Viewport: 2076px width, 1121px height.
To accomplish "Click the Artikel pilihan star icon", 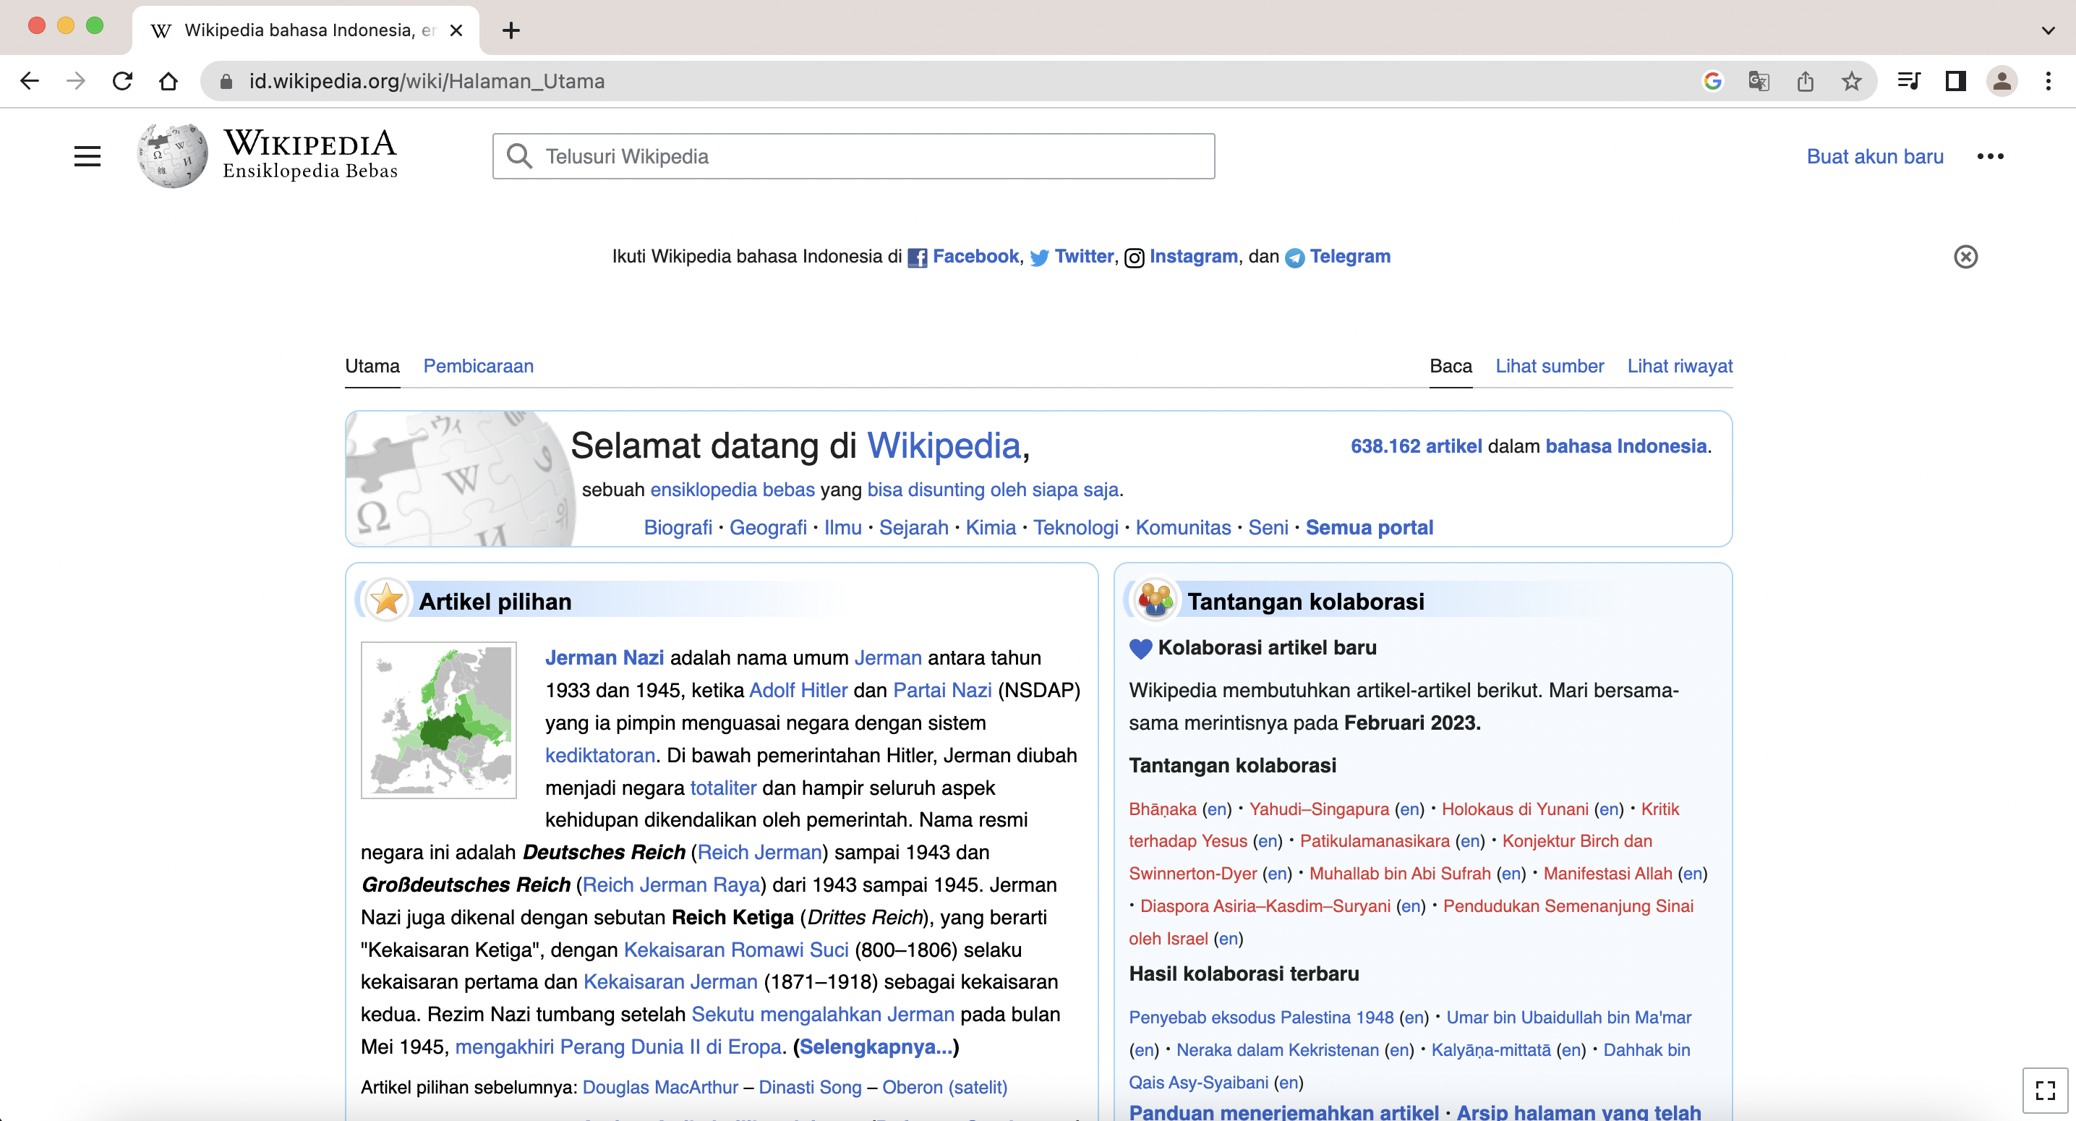I will tap(386, 600).
